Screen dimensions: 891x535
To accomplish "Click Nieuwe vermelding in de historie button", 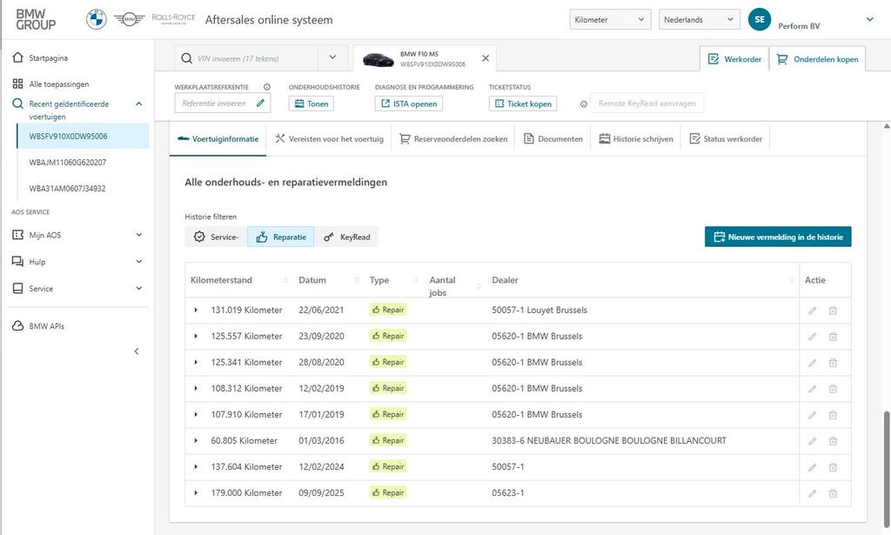I will click(x=778, y=237).
